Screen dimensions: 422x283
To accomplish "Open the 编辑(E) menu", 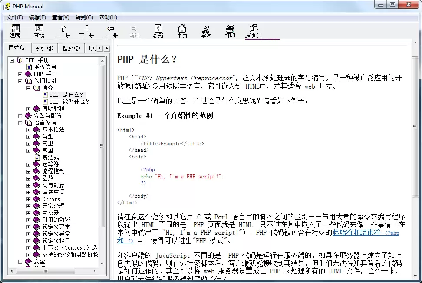I will [x=37, y=17].
